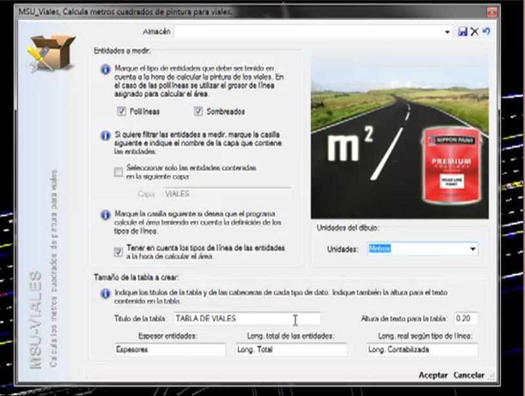Click the Capa field containing VIALES

pyautogui.click(x=228, y=194)
